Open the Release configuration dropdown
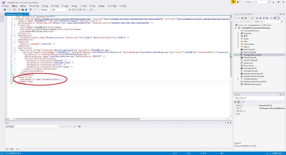The height and width of the screenshot is (155, 286). [46, 10]
